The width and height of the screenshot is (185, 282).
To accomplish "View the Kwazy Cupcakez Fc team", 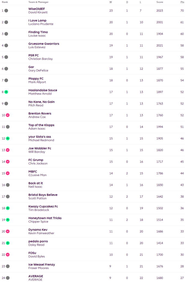I will tap(43, 206).
